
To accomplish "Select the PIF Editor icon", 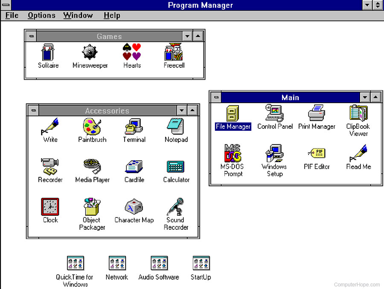I will (317, 153).
